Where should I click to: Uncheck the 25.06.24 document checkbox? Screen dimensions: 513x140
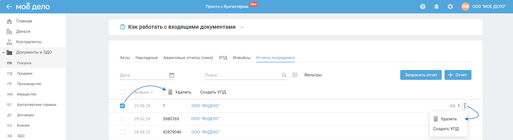tap(122, 106)
